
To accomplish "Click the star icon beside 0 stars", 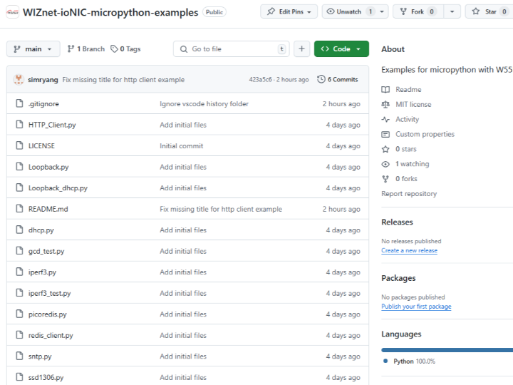I will 385,149.
